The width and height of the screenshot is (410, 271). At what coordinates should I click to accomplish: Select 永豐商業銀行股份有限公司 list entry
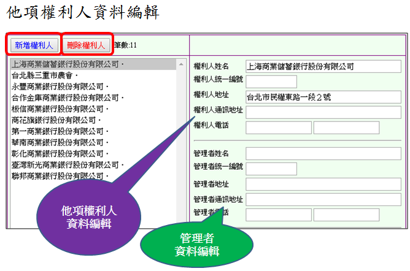click(x=93, y=86)
